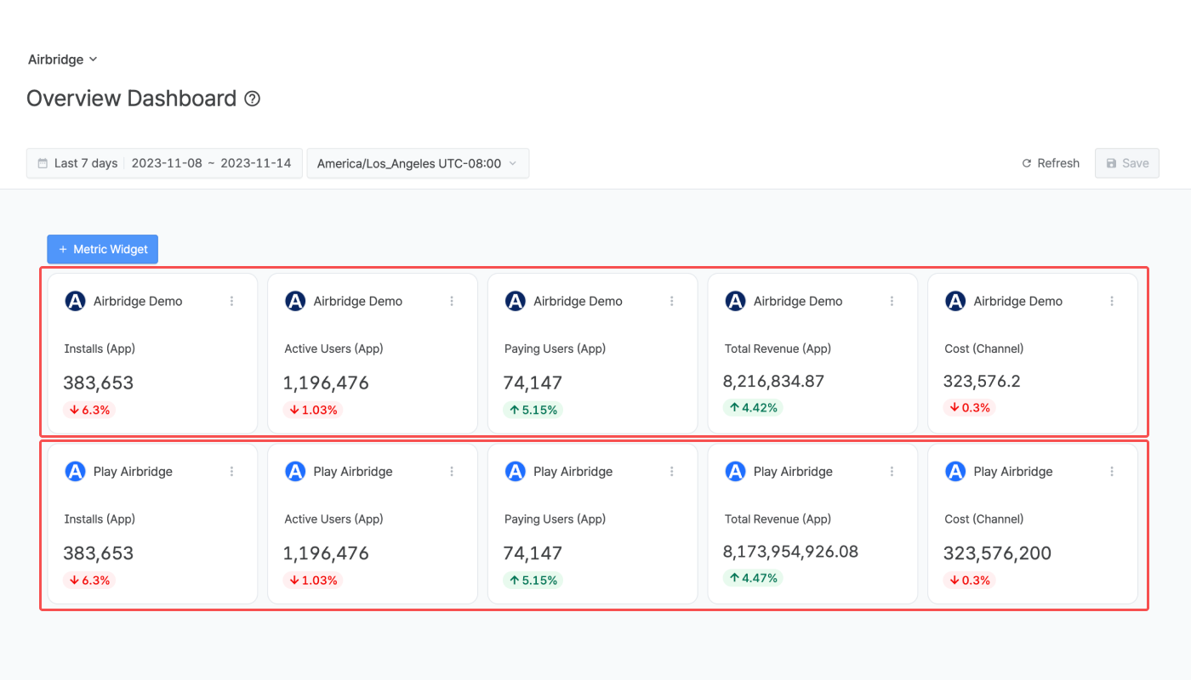This screenshot has height=680, width=1191.
Task: Select Play Airbridge Installs value 383,653
Action: click(99, 553)
